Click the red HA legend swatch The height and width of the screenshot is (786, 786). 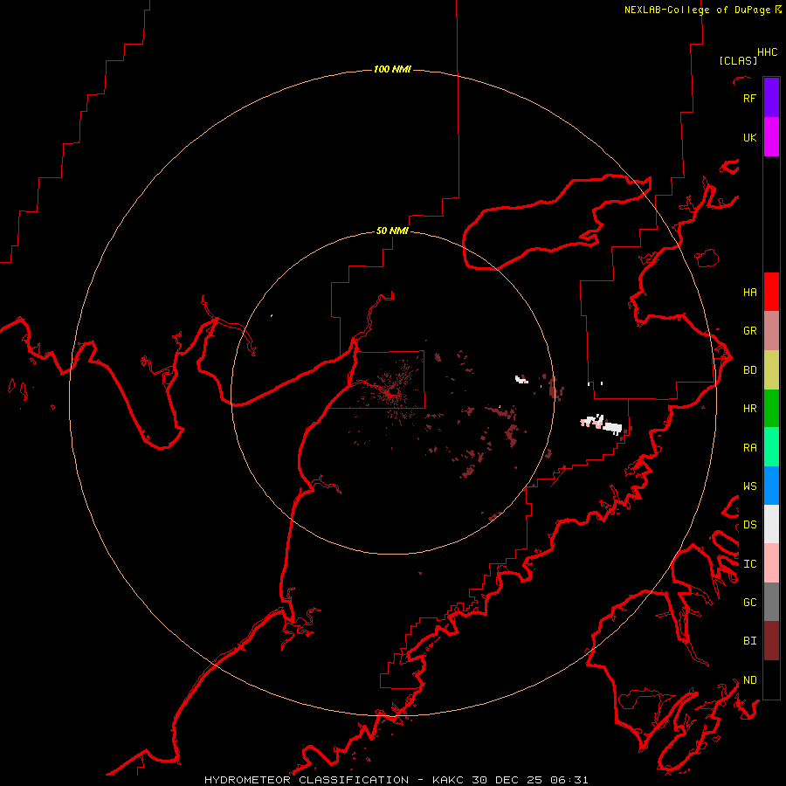point(771,292)
